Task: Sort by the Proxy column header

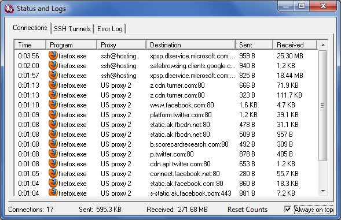Action: tap(122, 44)
